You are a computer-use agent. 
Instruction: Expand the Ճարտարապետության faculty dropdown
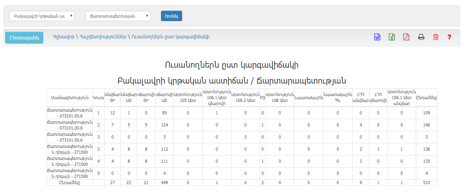(x=118, y=16)
